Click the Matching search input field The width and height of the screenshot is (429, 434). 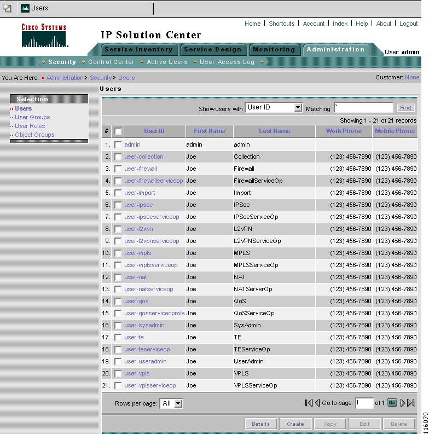pos(364,107)
